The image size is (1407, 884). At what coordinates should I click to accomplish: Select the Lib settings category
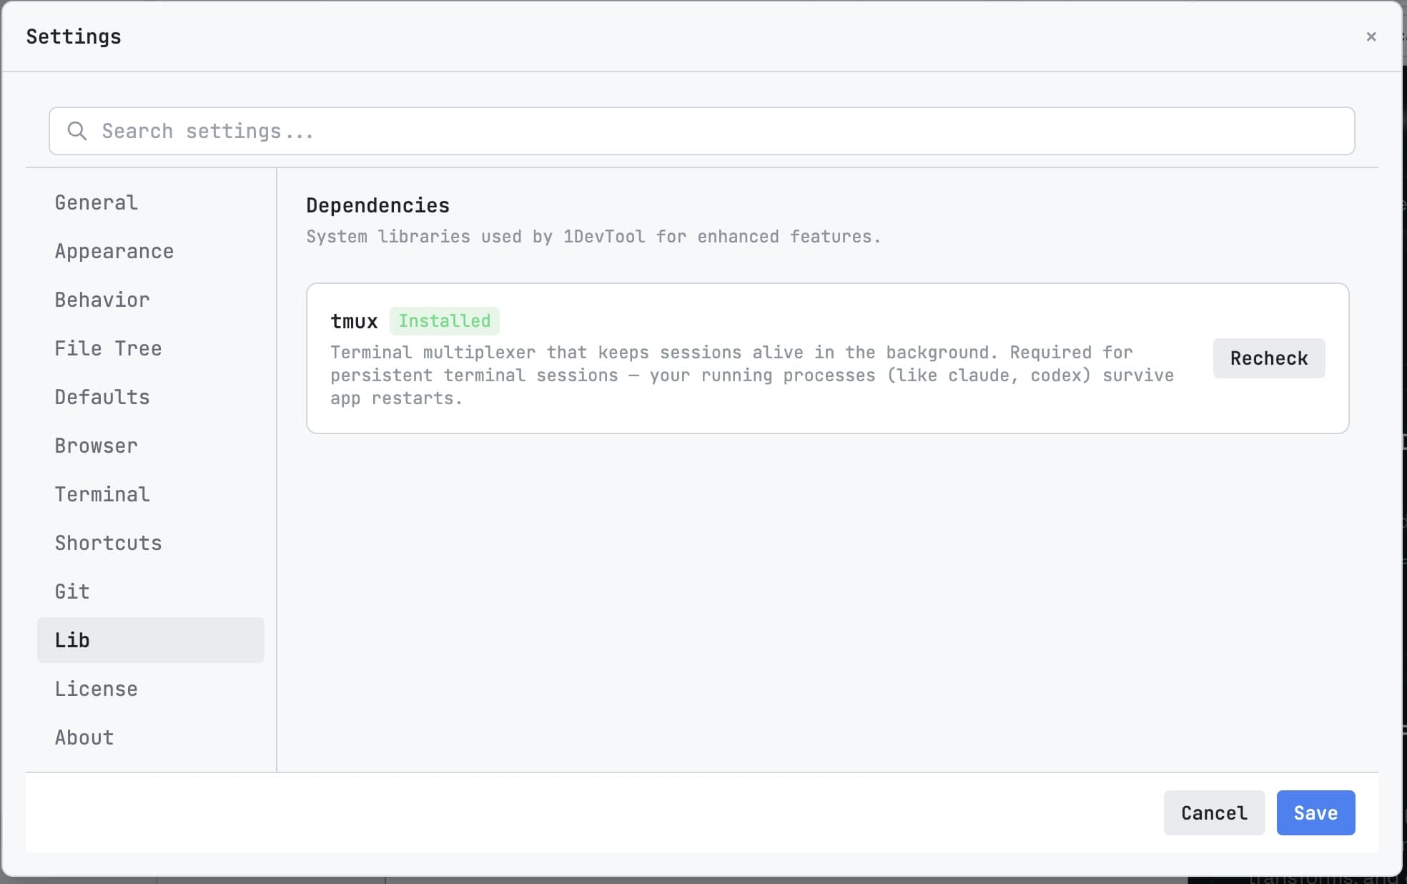tap(72, 640)
